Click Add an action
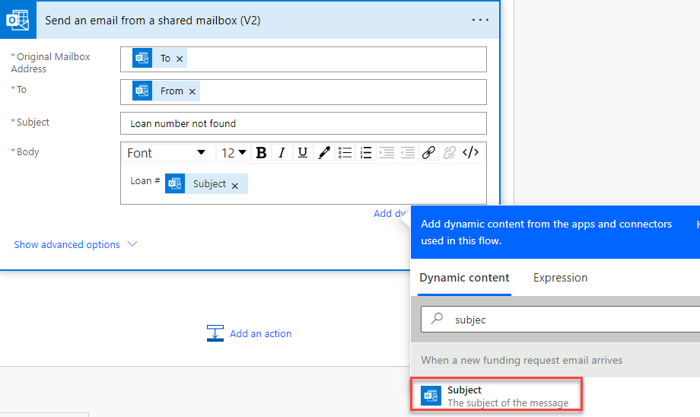The height and width of the screenshot is (417, 700). click(261, 333)
